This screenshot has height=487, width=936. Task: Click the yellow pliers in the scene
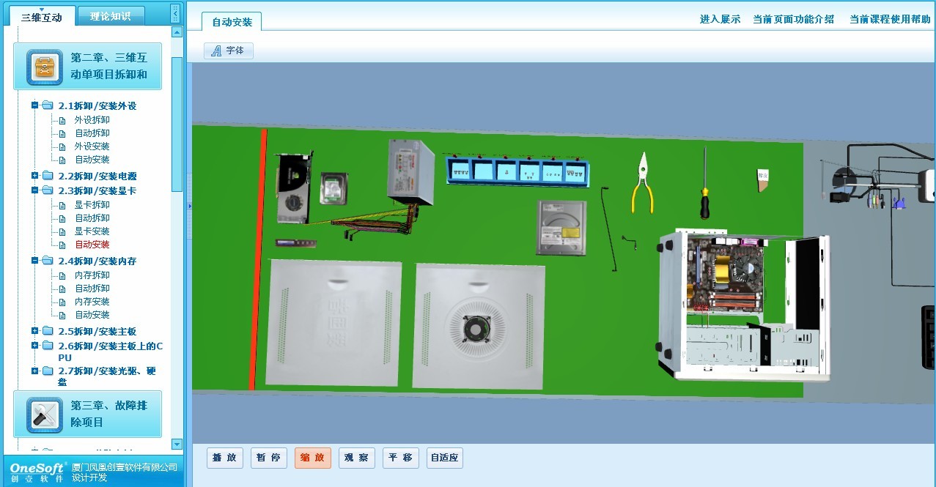point(643,183)
